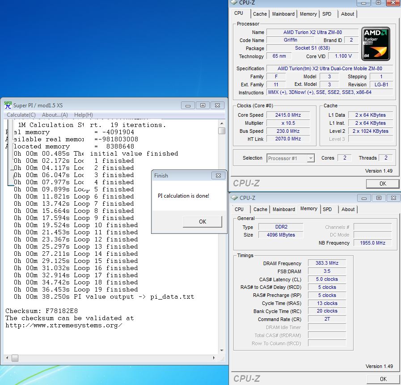The height and width of the screenshot is (385, 401).
Task: Open Memory tab in upper CPU-Z window
Action: click(308, 14)
